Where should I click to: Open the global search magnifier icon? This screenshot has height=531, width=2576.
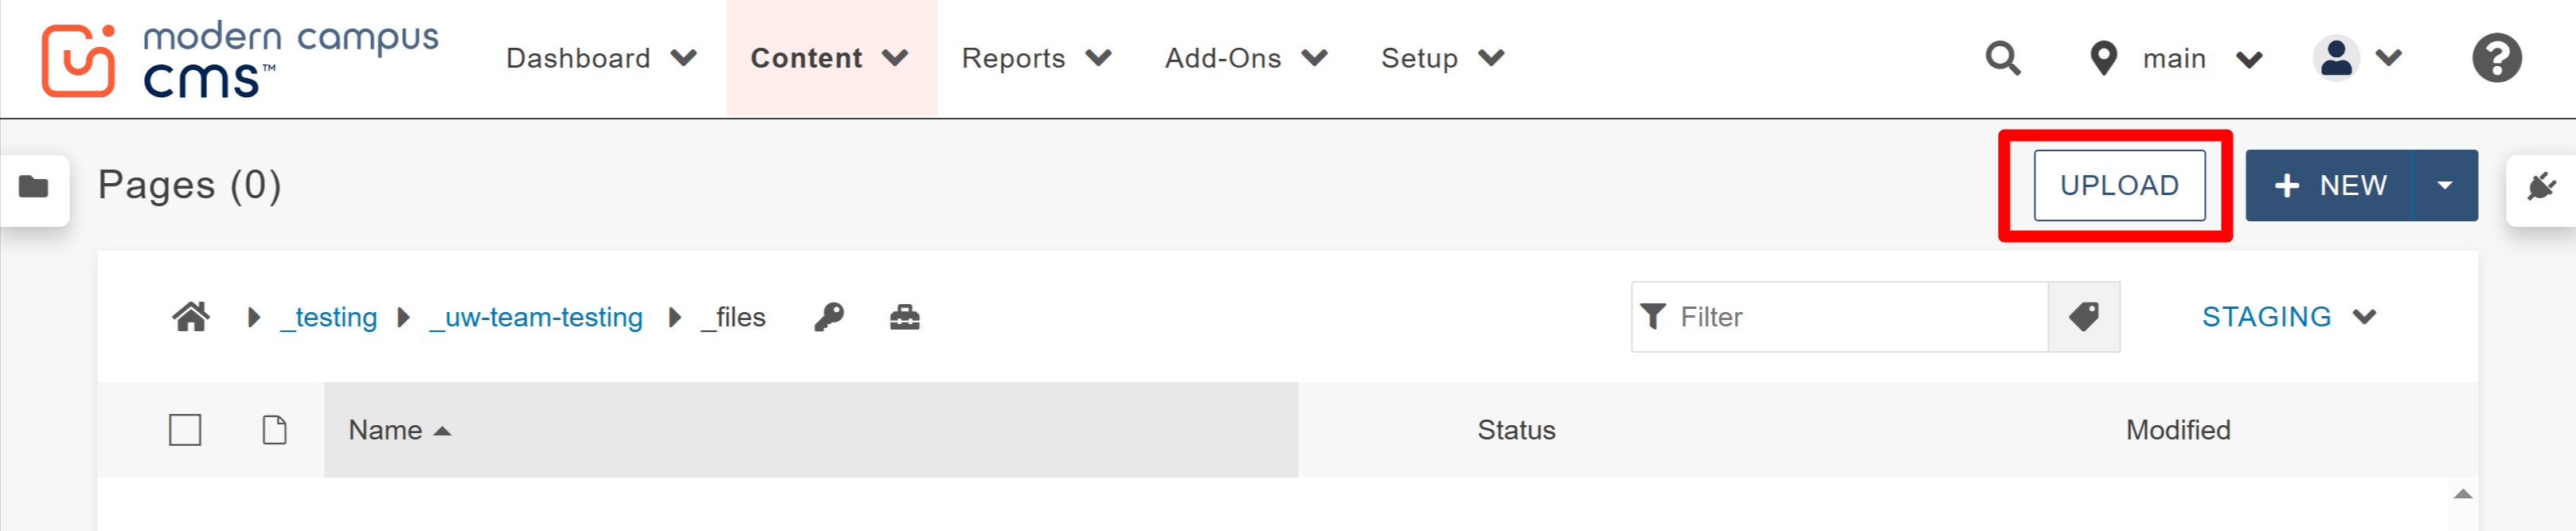(2002, 59)
